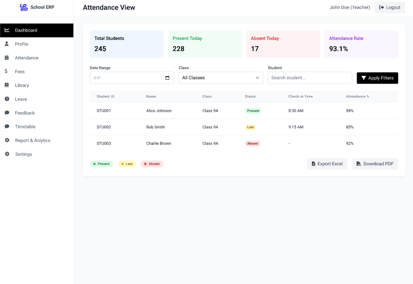Open the calendar picker in Date Range field
The width and height of the screenshot is (413, 284).
tap(167, 78)
